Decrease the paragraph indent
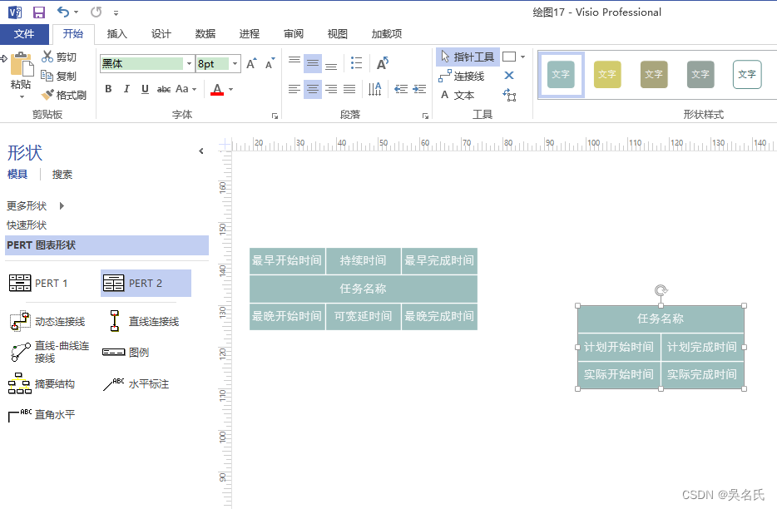 point(401,89)
